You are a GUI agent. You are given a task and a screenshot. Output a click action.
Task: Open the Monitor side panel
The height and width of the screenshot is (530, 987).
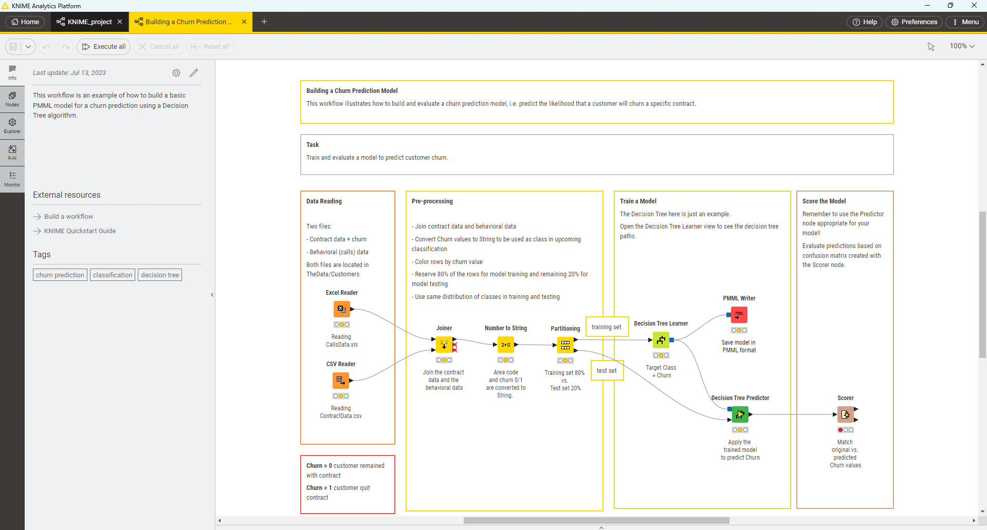click(x=12, y=179)
